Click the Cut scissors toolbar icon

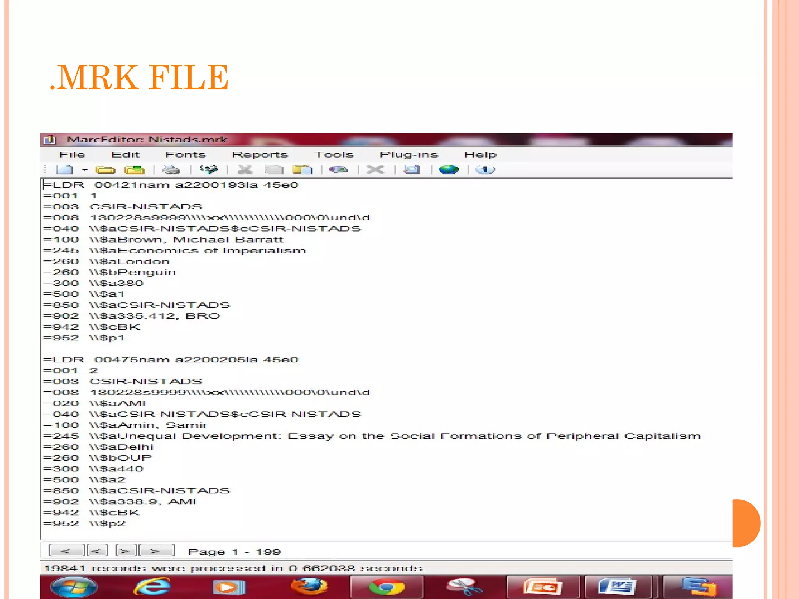pyautogui.click(x=245, y=170)
